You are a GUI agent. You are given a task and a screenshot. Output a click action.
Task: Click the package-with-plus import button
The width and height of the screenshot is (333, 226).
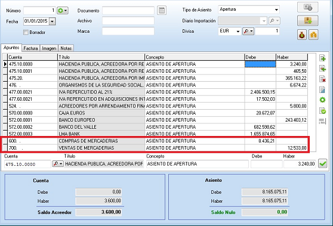[x=307, y=21]
